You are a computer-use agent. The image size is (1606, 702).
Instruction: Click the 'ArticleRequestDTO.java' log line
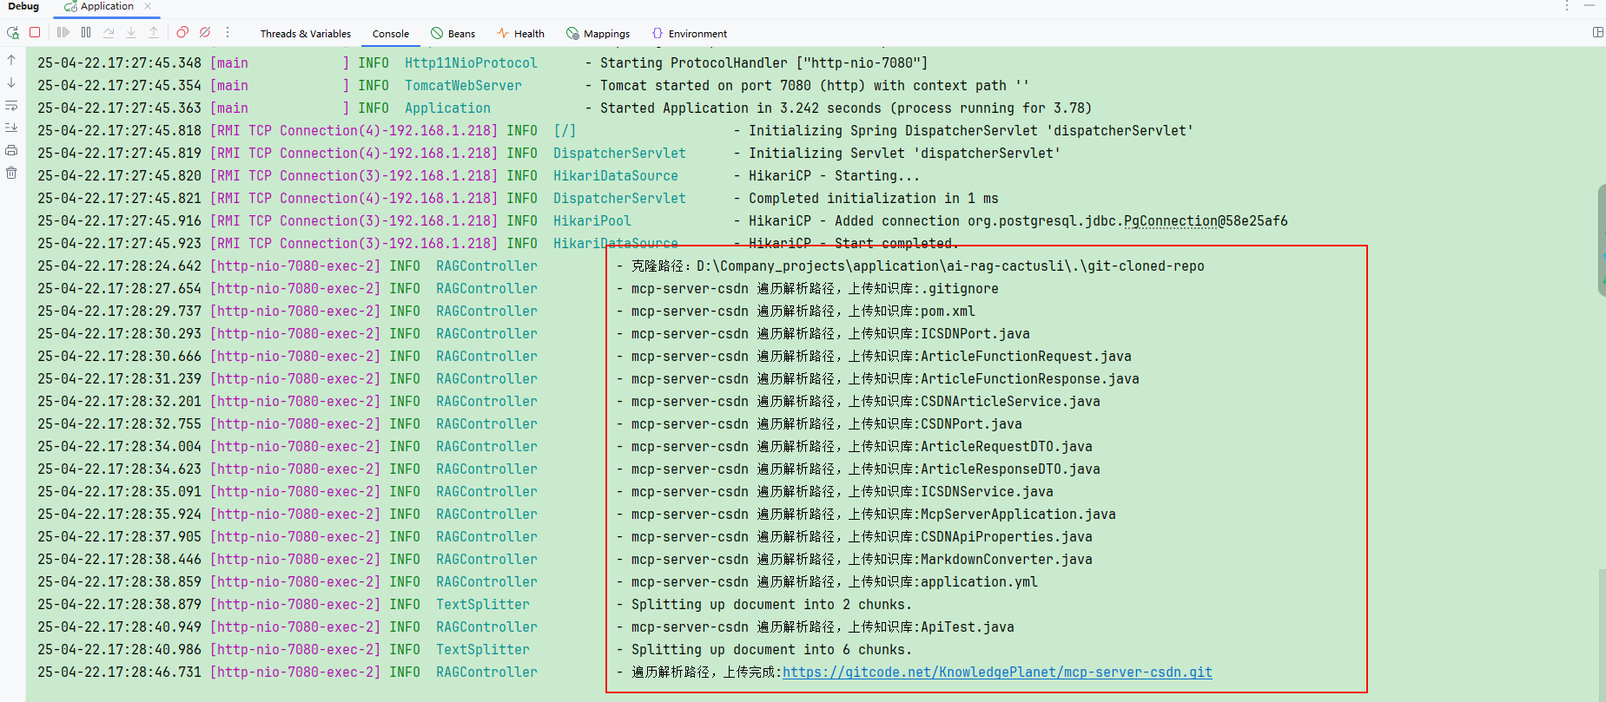(854, 447)
